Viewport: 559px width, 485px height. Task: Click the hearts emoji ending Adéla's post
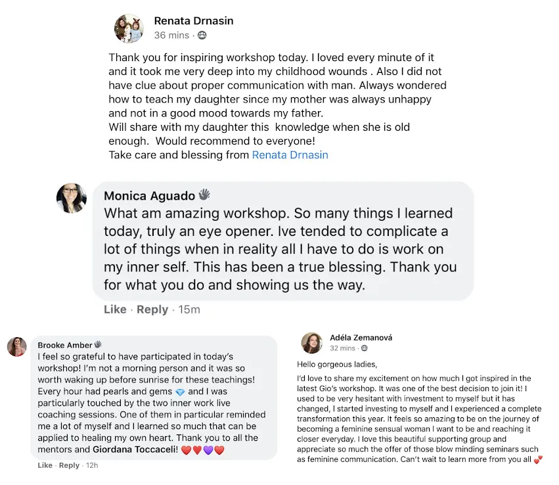539,459
